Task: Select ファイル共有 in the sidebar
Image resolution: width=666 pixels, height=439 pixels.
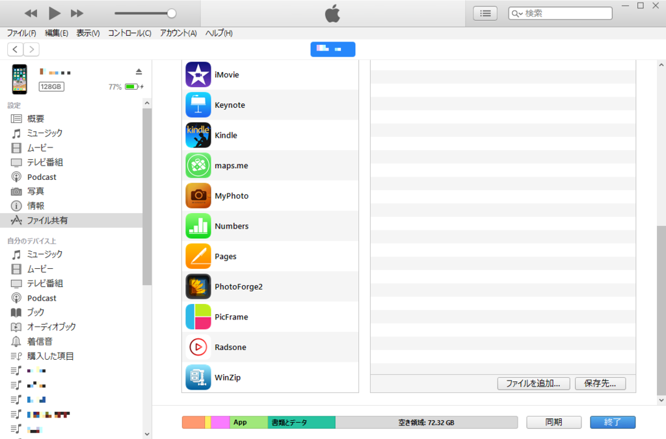Action: pos(72,220)
